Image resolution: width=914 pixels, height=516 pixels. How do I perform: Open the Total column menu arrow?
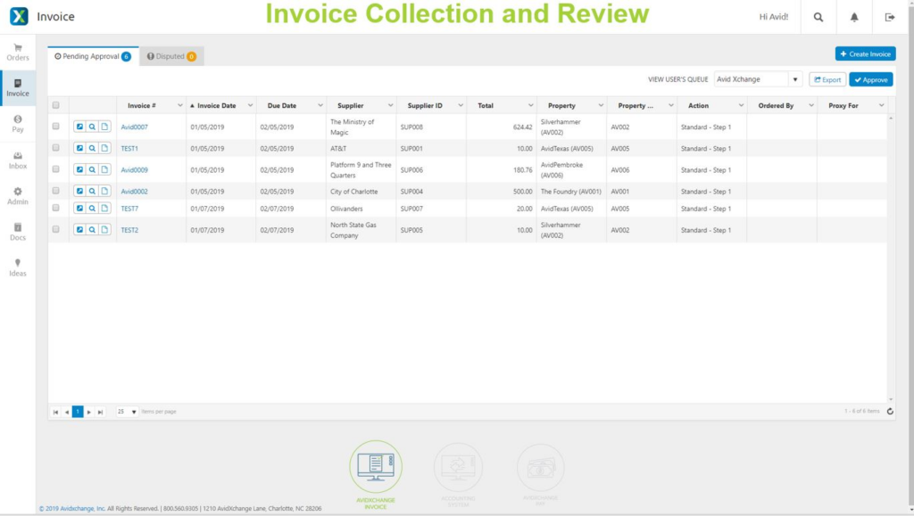[530, 105]
